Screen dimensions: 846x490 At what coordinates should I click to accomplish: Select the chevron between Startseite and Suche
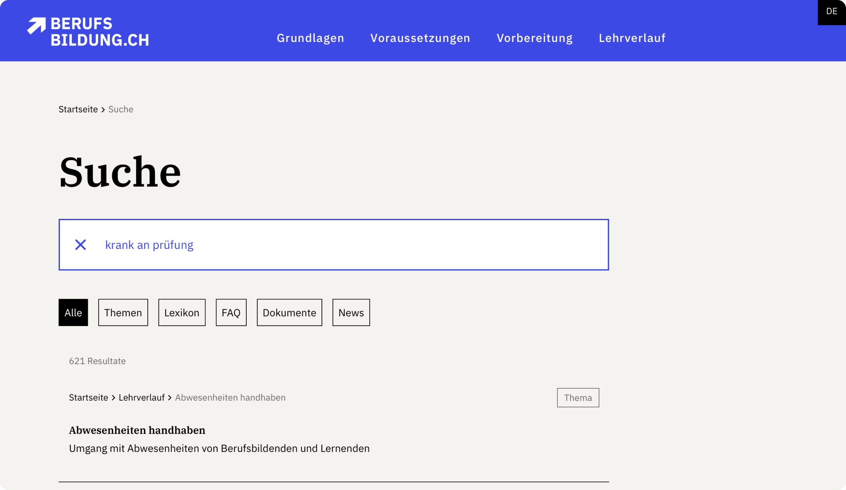click(x=103, y=109)
